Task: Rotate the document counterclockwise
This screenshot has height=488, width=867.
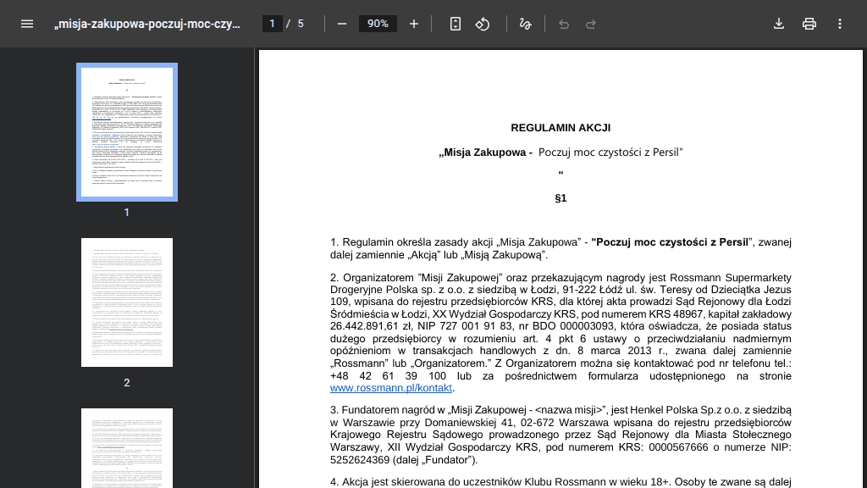Action: (482, 24)
